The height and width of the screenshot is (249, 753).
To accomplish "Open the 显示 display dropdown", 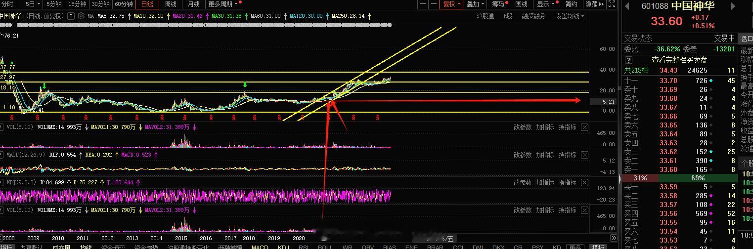I will click(547, 4).
